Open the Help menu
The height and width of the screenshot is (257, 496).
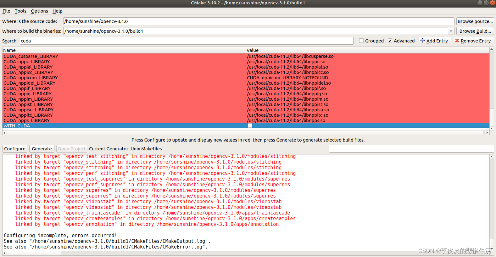point(57,11)
